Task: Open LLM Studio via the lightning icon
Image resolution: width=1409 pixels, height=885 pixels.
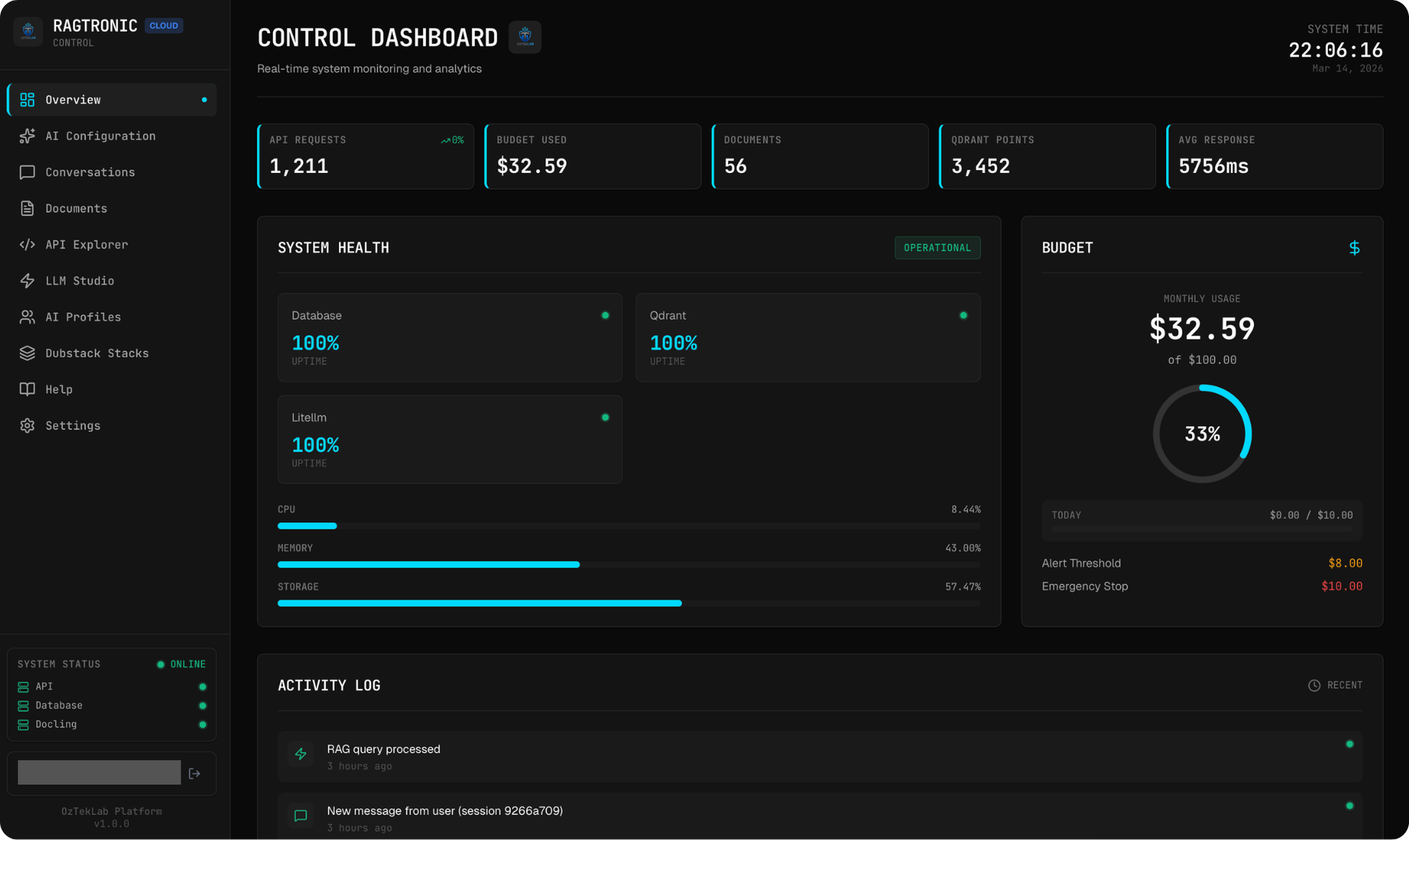Action: [27, 281]
